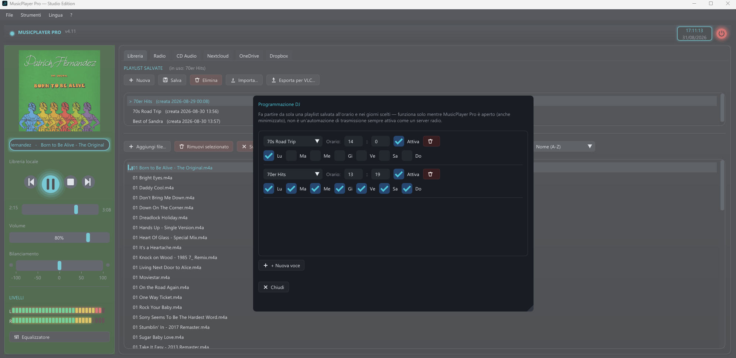Image resolution: width=736 pixels, height=358 pixels.
Task: Uncheck Lu for 70s Road Trip schedule
Action: click(x=269, y=156)
